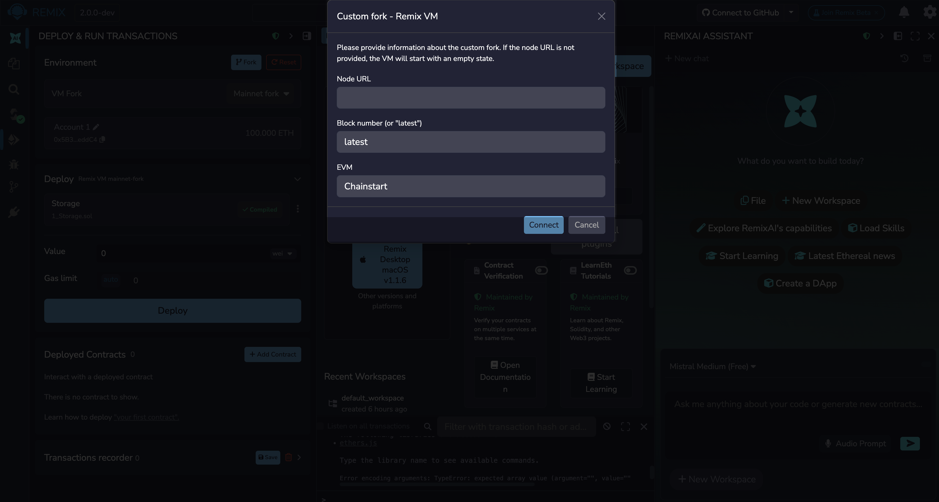Screen dimensions: 939x502
Task: Click the Add Contract button
Action: point(273,354)
